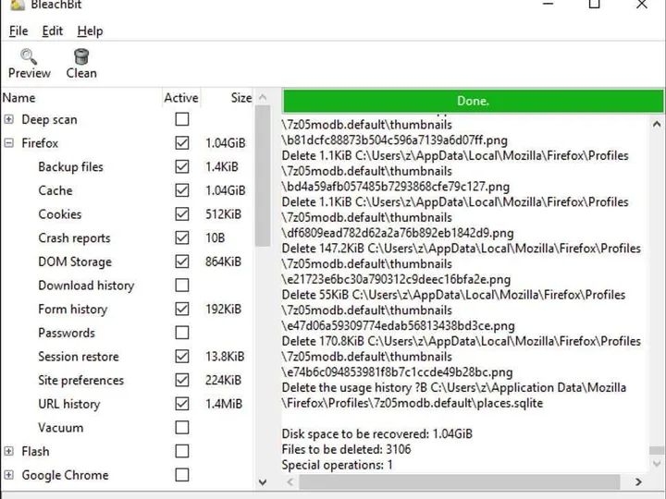Click the green Done progress bar
The height and width of the screenshot is (499, 666).
tap(473, 101)
